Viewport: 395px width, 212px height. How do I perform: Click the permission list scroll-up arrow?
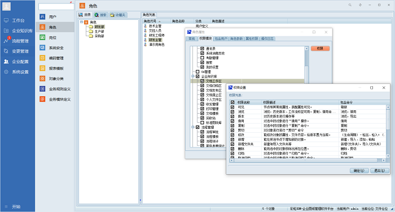(x=388, y=107)
